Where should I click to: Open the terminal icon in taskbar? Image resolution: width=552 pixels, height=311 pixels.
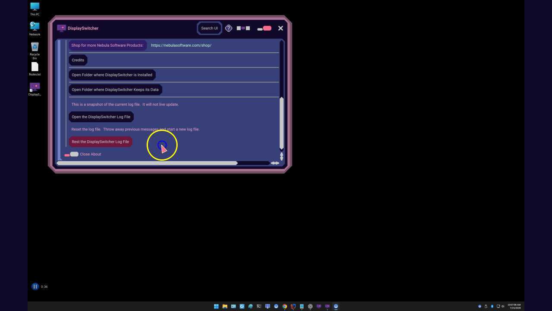pyautogui.click(x=259, y=306)
